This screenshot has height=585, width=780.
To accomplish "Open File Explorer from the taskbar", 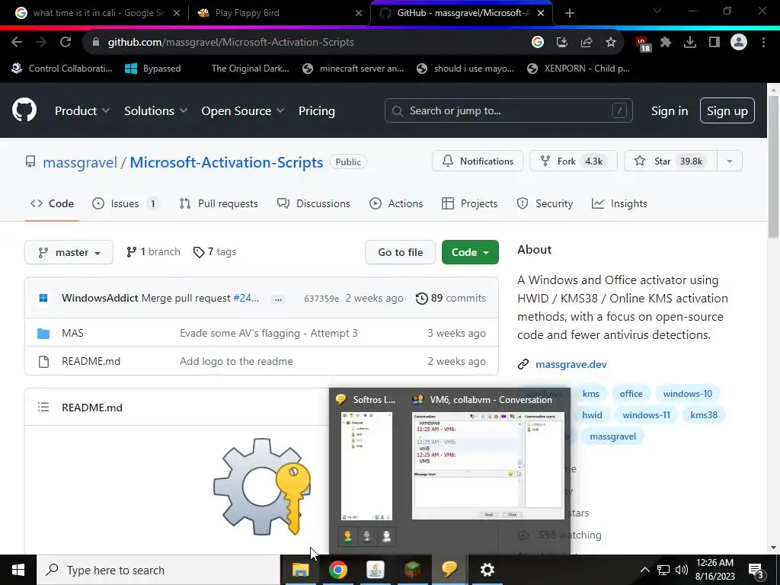I will pos(300,570).
